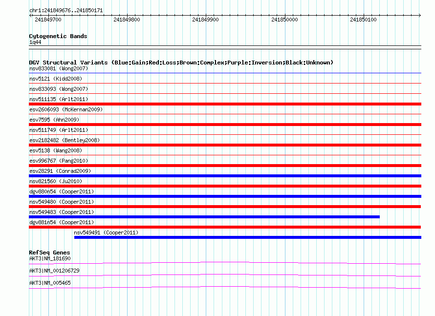Select esv2606093 (McKernan2009) variant label
Viewport: 435px width, 316px height.
(x=66, y=109)
